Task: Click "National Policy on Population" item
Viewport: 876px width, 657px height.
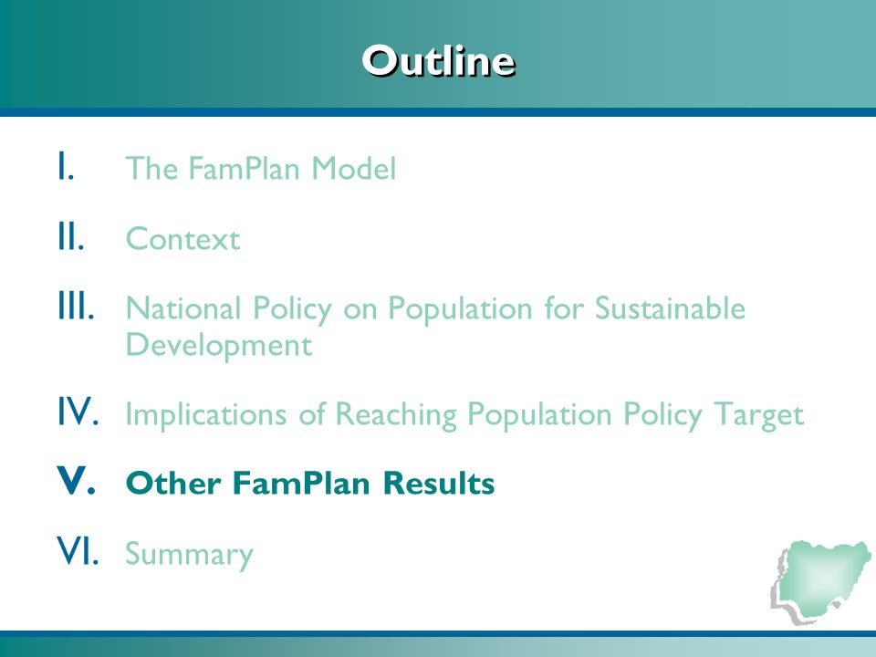Action: pos(436,327)
